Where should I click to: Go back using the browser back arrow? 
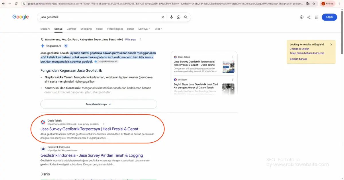coord(4,4)
